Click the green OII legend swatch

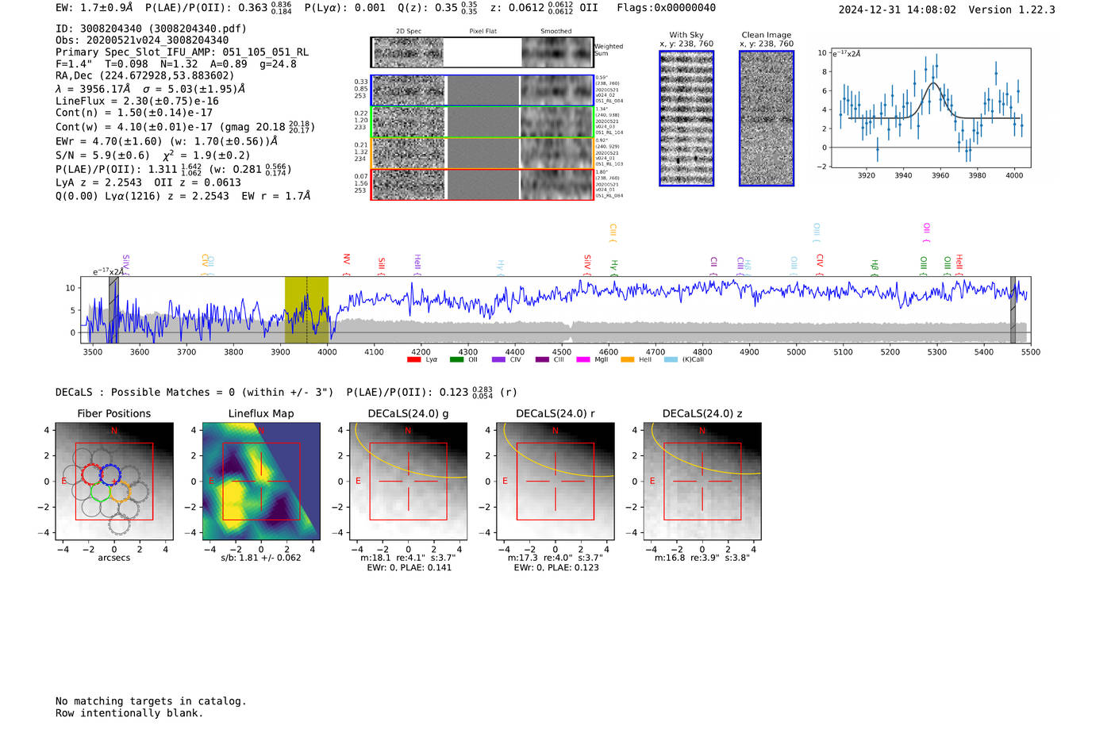[x=456, y=360]
